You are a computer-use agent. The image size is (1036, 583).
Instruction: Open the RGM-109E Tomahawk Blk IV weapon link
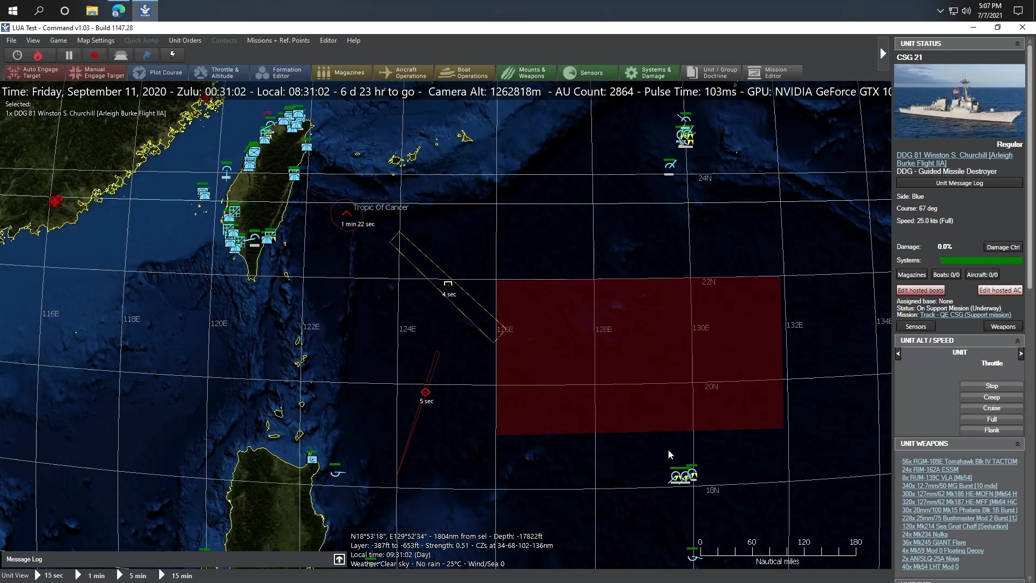coord(959,462)
